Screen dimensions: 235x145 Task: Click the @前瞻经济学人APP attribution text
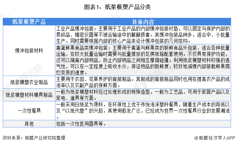(x=214, y=138)
